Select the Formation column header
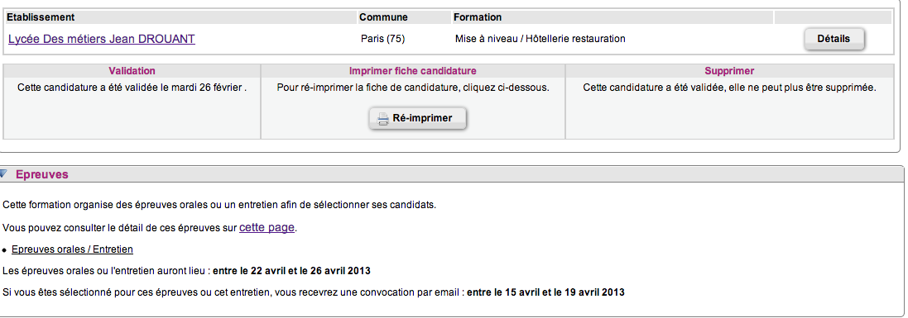Image resolution: width=908 pixels, height=318 pixels. tap(478, 17)
